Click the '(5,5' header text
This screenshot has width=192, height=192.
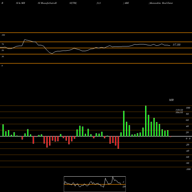[99, 3]
